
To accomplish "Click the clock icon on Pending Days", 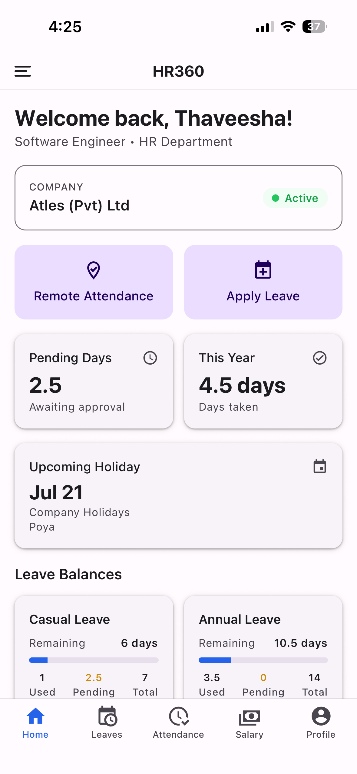I will point(150,358).
